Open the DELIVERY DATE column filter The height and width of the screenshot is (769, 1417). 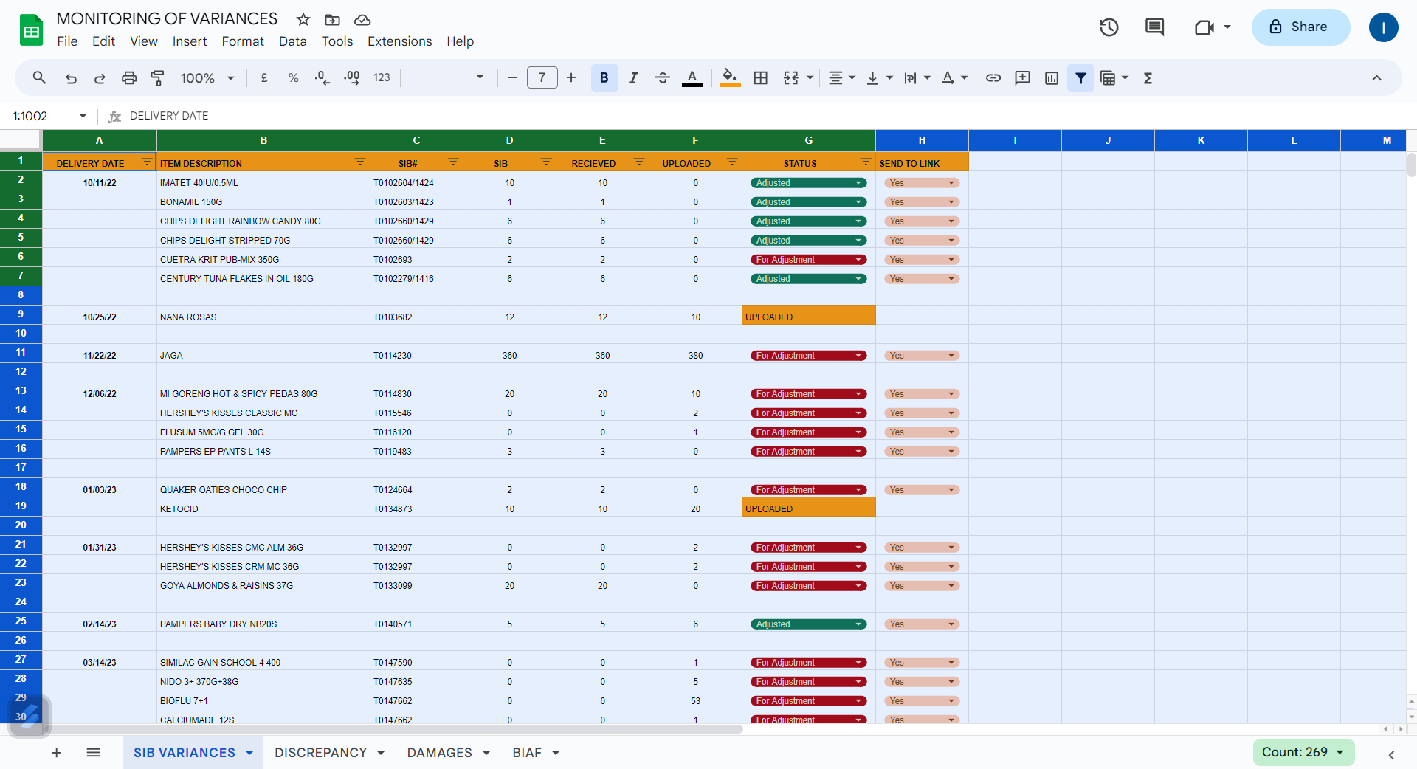tap(146, 162)
